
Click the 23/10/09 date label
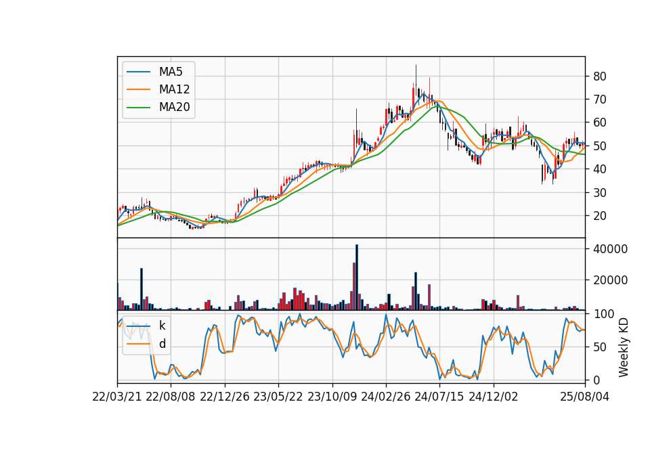pos(332,397)
